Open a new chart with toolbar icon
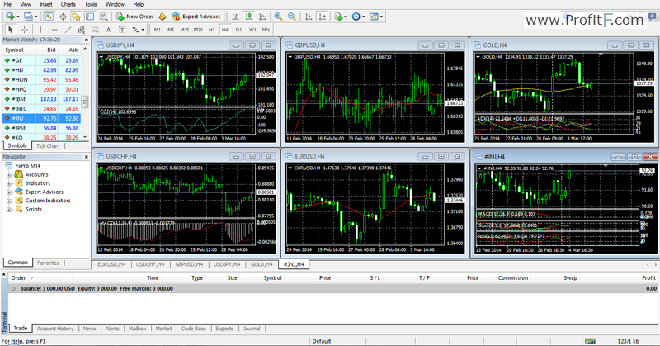Viewport: 660px width, 346px height. coord(10,17)
